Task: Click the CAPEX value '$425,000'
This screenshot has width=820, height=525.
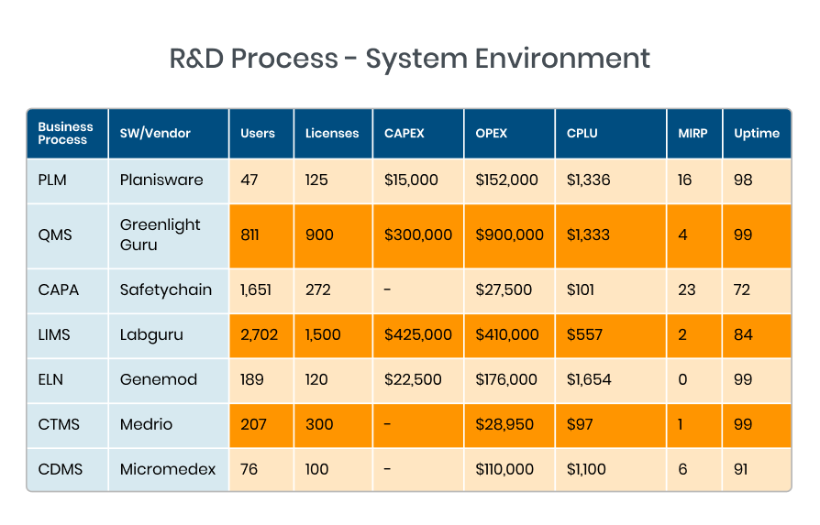Action: [x=418, y=334]
